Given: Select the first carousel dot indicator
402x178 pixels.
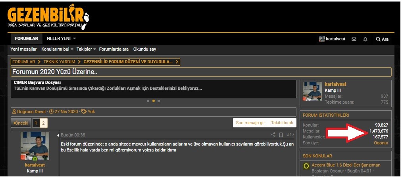Looking at the screenshot, I should (x=148, y=101).
